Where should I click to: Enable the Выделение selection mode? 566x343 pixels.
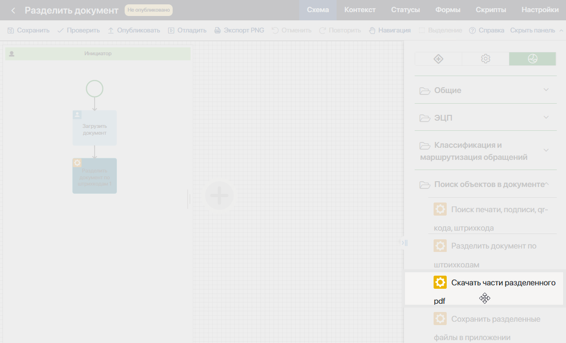[x=440, y=31]
